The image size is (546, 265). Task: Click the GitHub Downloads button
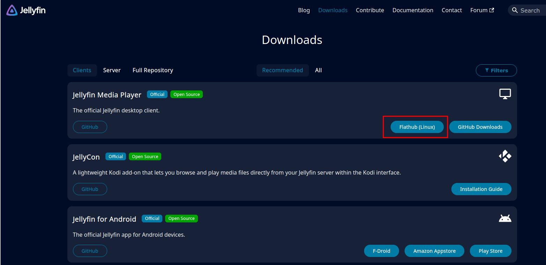point(480,127)
